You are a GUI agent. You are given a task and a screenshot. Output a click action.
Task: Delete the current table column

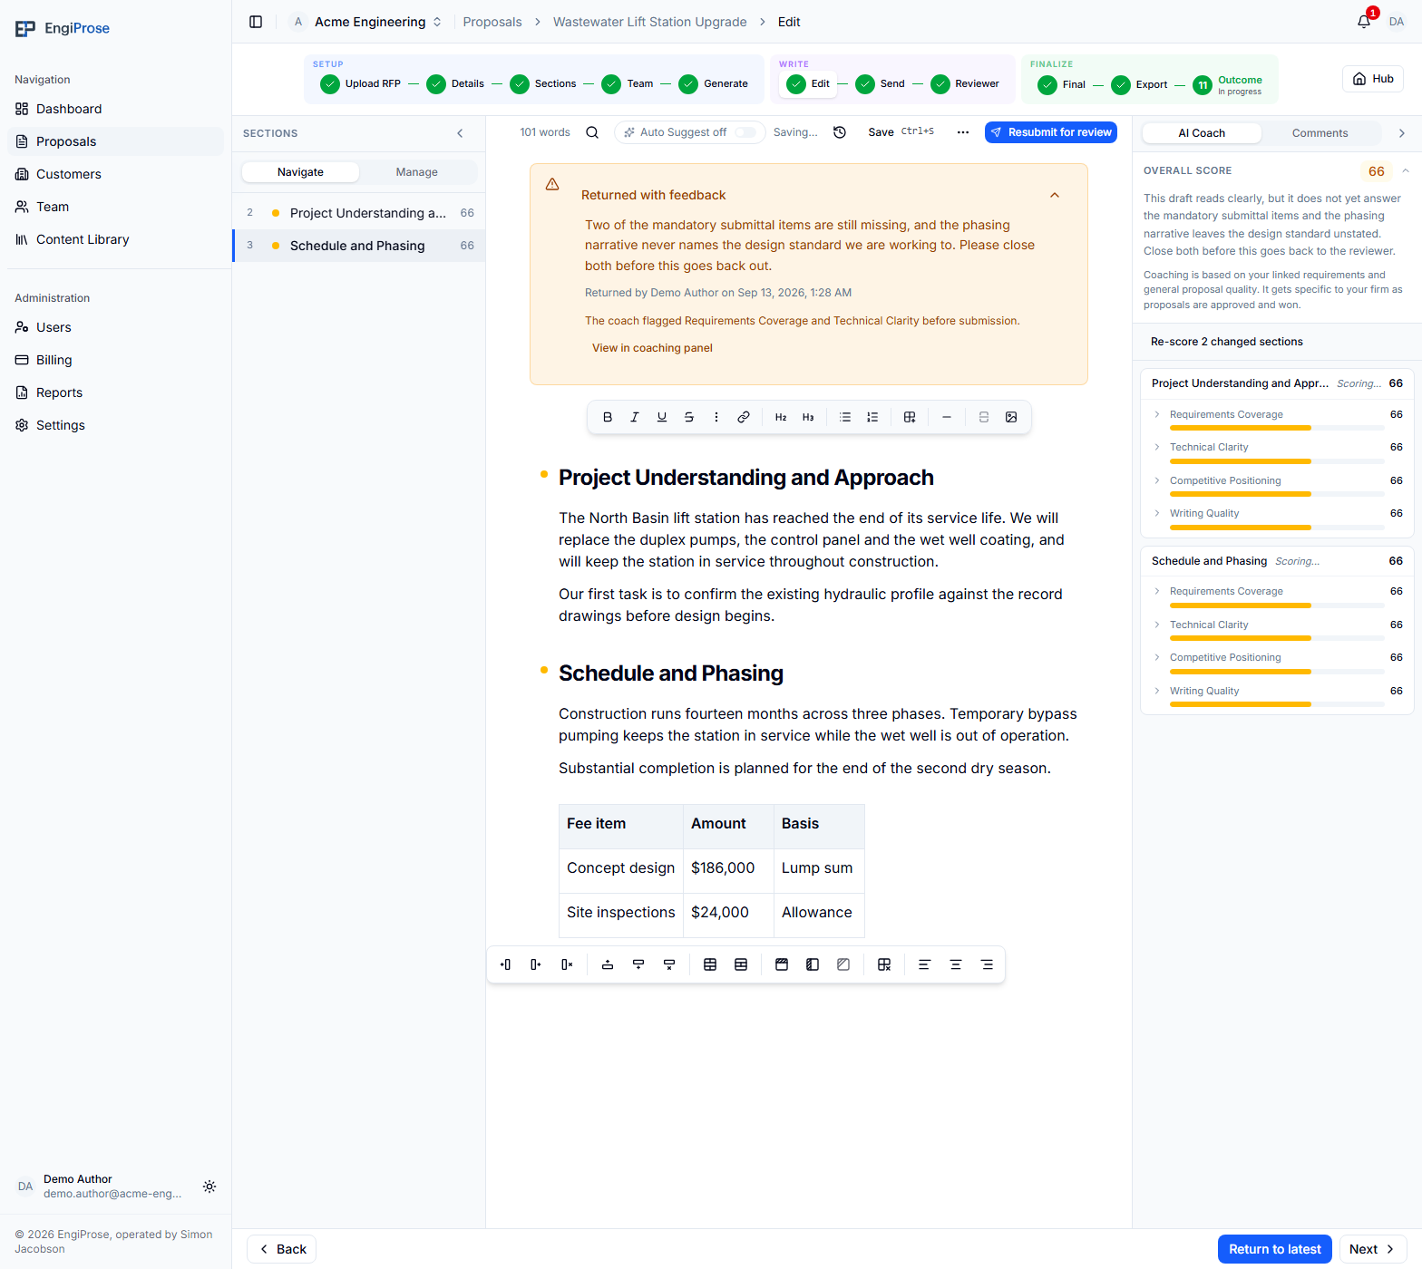pos(567,964)
